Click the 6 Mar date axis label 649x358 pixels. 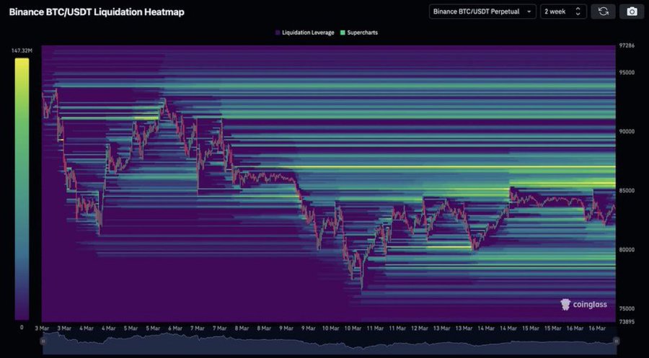[175, 328]
